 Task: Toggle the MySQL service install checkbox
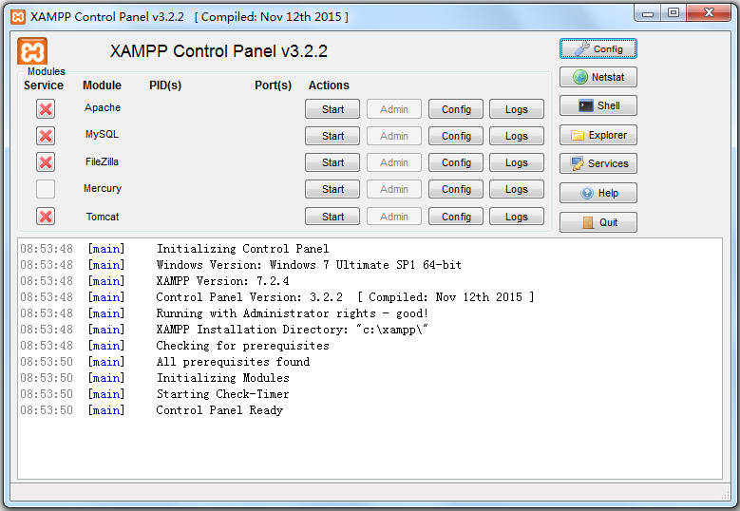[46, 136]
